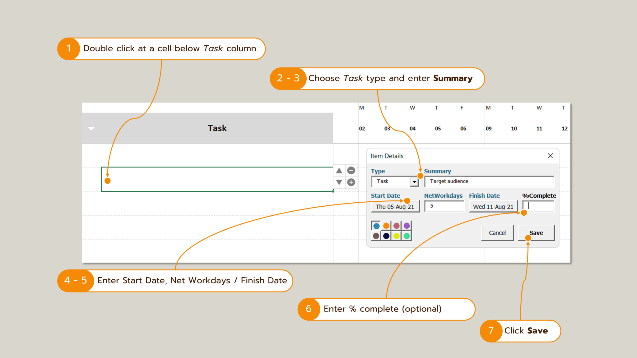Click the minus circle to remove a row
Image resolution: width=637 pixels, height=358 pixels.
[351, 170]
